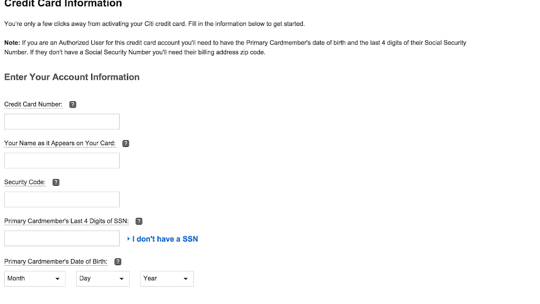Open the Day dropdown
This screenshot has height=304, width=540.
pos(103,279)
